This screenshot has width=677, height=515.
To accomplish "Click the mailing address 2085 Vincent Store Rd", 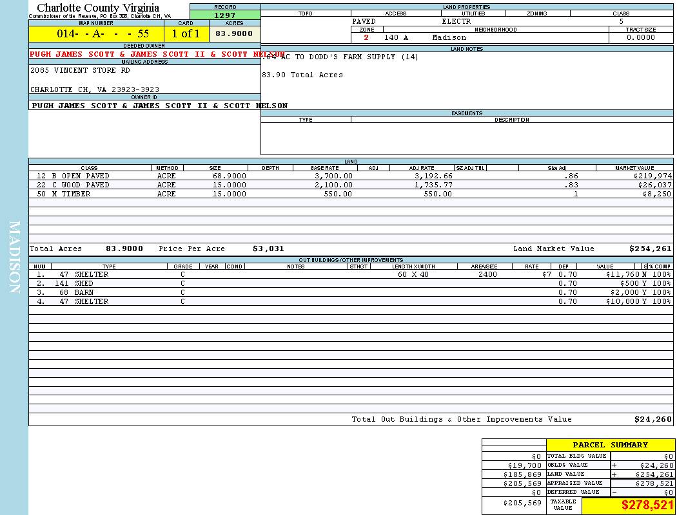I will 80,70.
